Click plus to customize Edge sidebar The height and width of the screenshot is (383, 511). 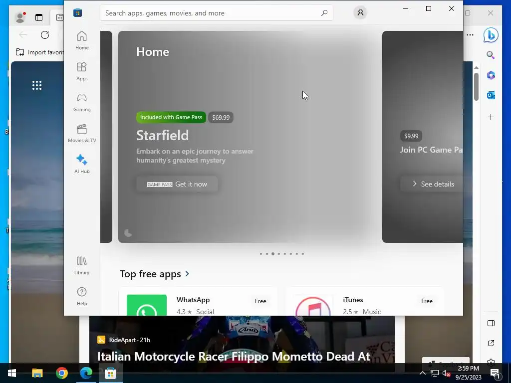tap(491, 117)
